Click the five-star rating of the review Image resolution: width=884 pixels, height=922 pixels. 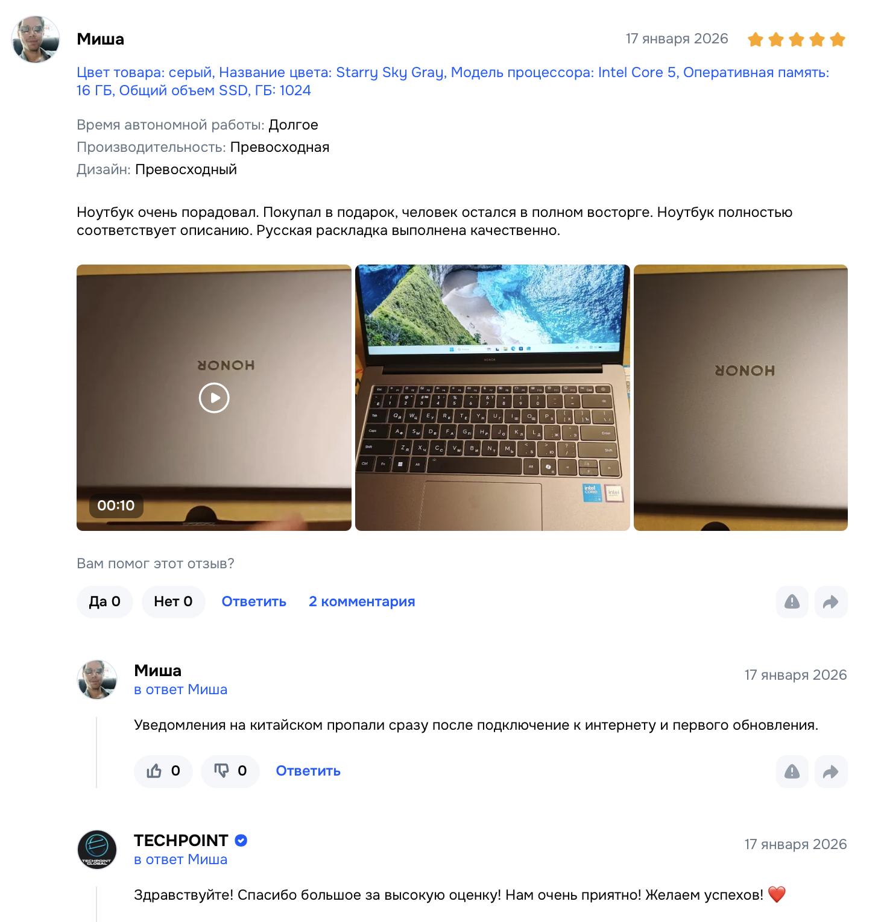(x=797, y=40)
